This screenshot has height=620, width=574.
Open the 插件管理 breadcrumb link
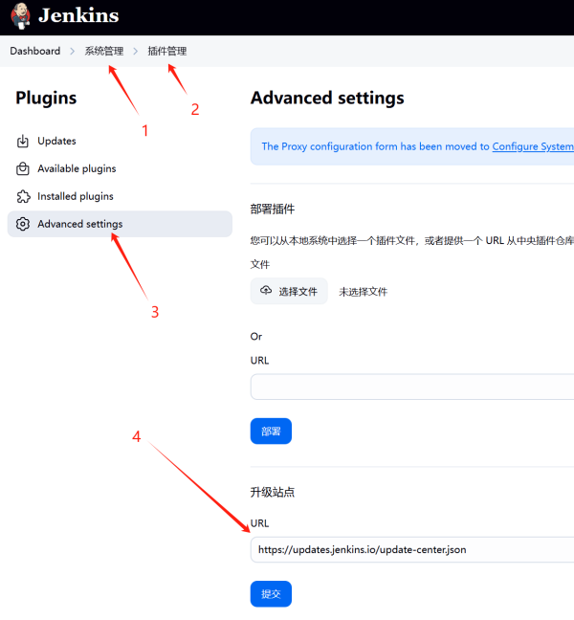(x=167, y=51)
